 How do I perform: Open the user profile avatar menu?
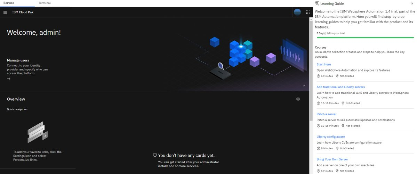[x=297, y=12]
